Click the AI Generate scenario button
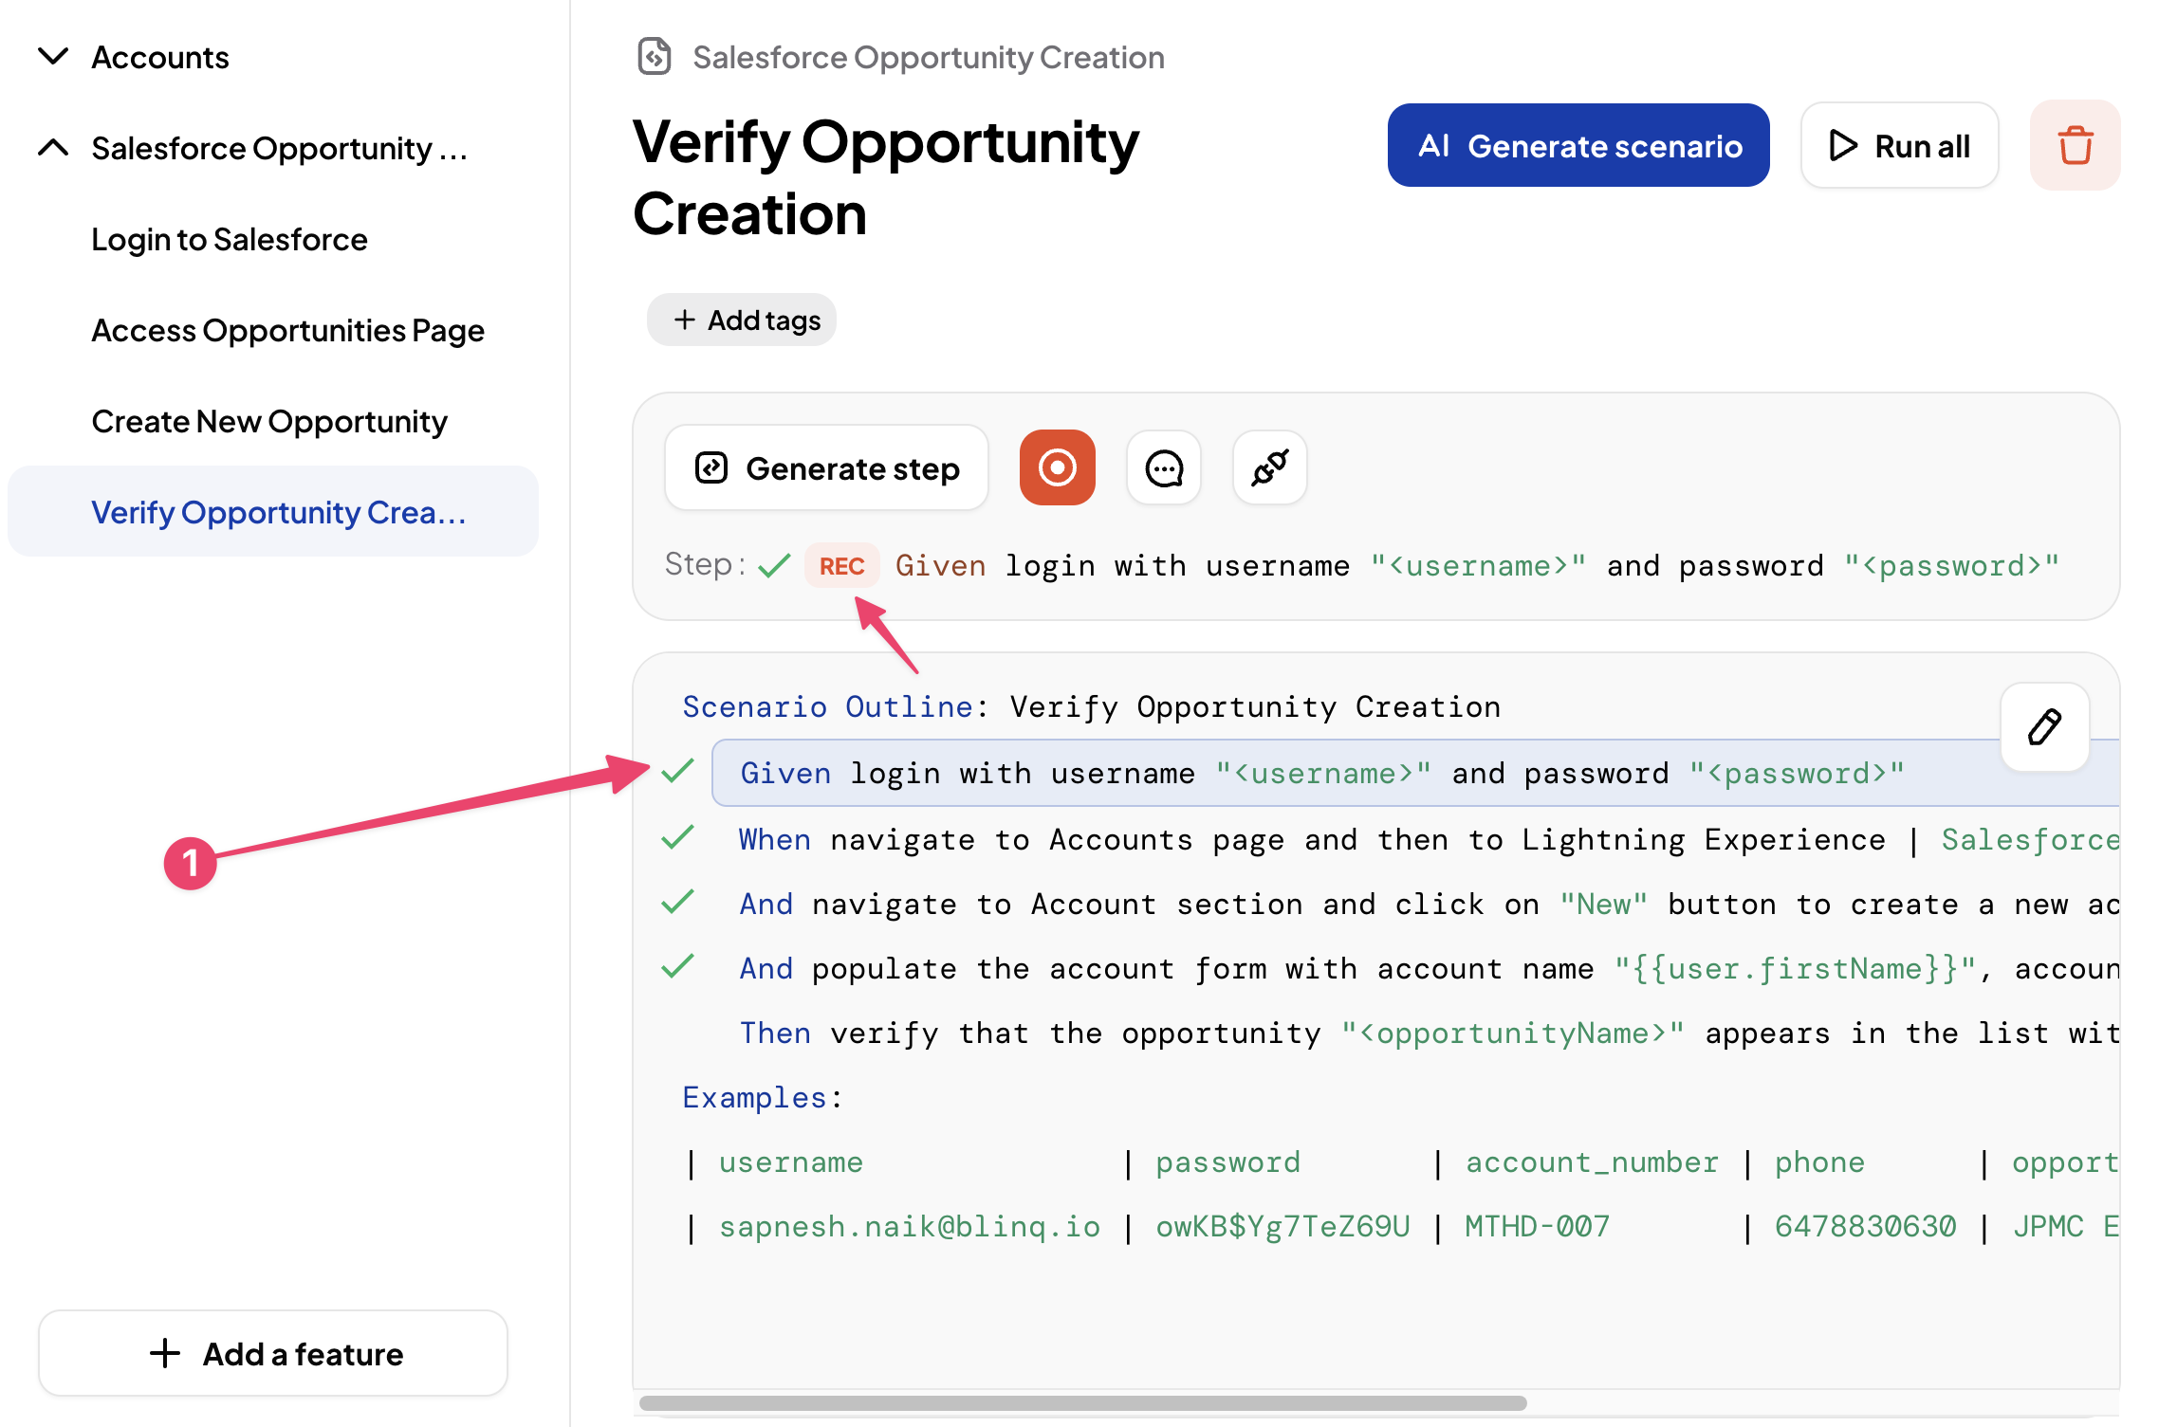This screenshot has height=1427, width=2159. pyautogui.click(x=1578, y=145)
